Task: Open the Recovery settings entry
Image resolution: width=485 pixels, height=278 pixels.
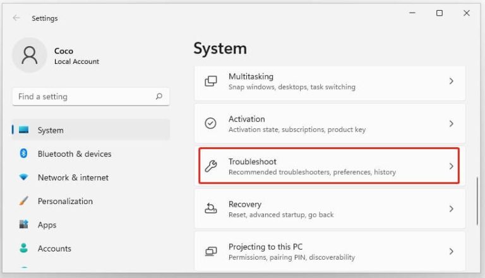Action: pyautogui.click(x=330, y=208)
